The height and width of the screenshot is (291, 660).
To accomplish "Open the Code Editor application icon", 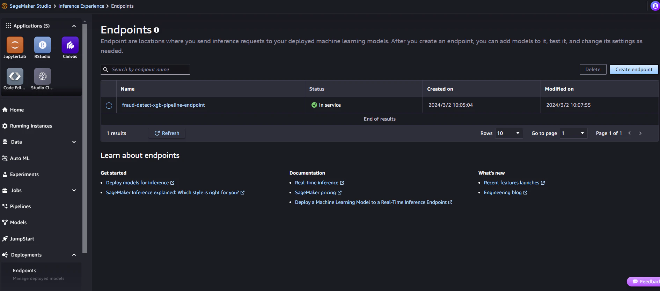I will (x=15, y=76).
